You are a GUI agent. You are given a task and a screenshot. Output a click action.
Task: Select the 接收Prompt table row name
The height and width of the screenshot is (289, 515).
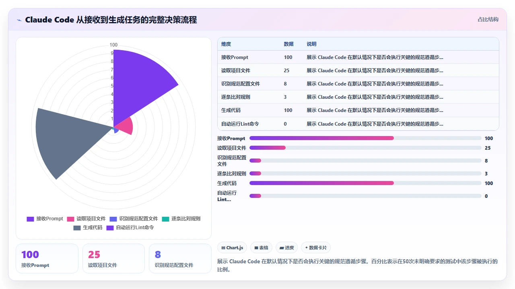pos(235,57)
